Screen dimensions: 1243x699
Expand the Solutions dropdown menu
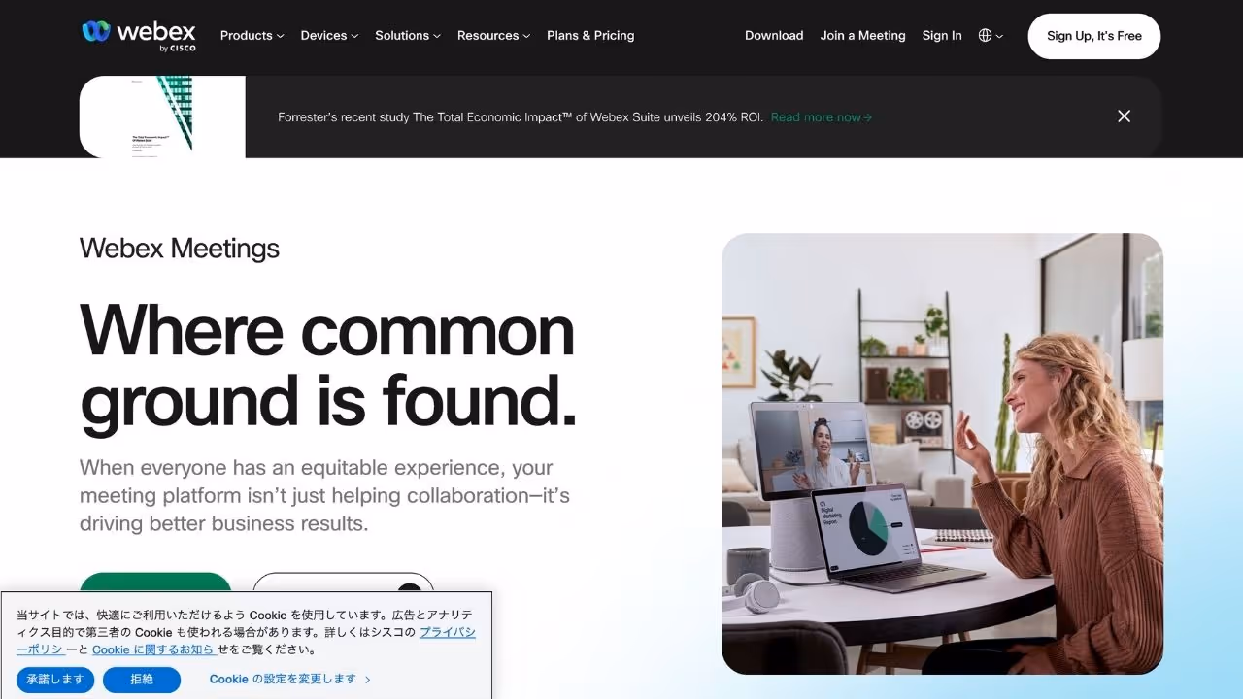tap(408, 36)
